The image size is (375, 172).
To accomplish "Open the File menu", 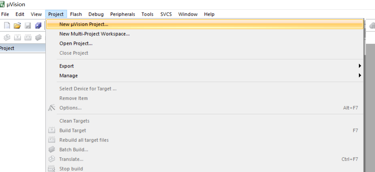I will click(5, 14).
